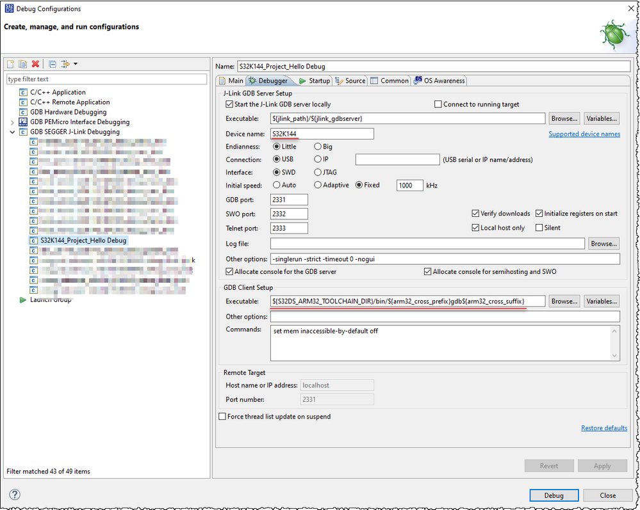
Task: Select Auto initial speed
Action: pyautogui.click(x=277, y=185)
